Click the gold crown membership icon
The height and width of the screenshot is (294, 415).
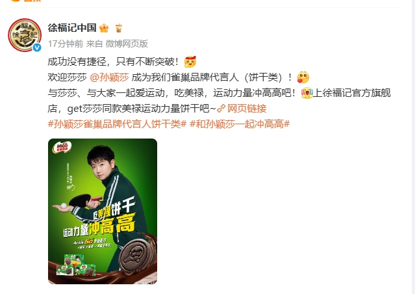point(104,28)
